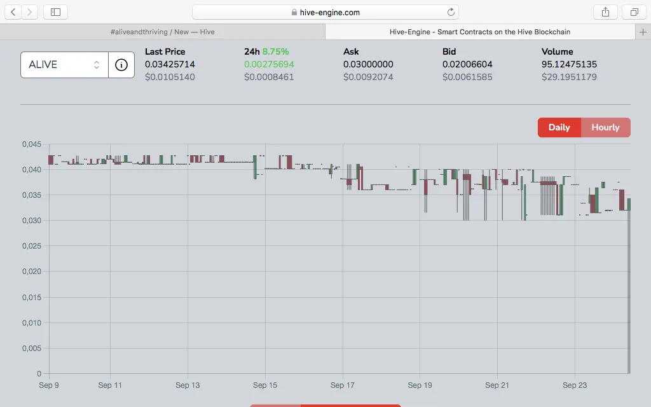Click the Sep 23 axis label
The height and width of the screenshot is (407, 651).
click(575, 385)
